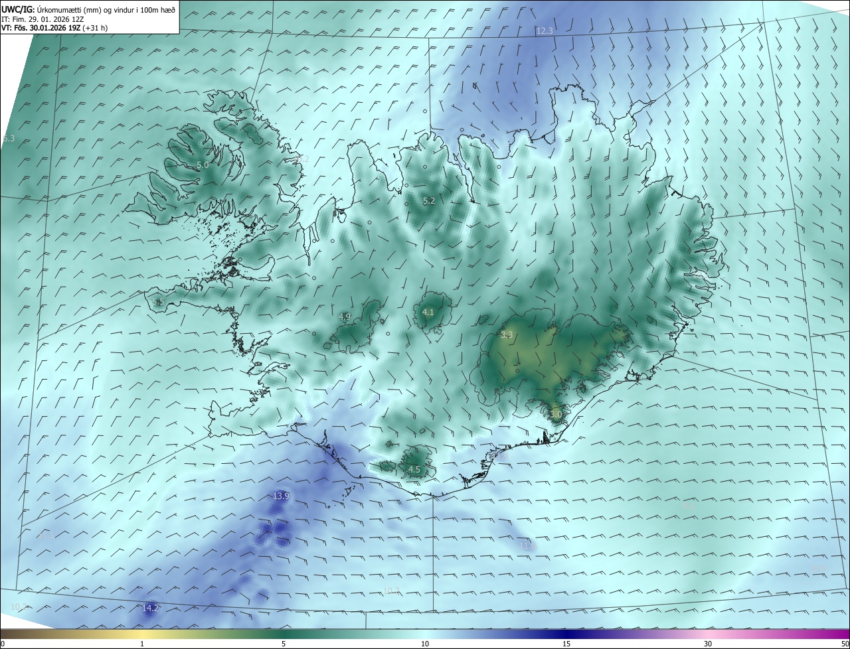Click the legend tick label '30'
The image size is (850, 649).
tap(708, 644)
